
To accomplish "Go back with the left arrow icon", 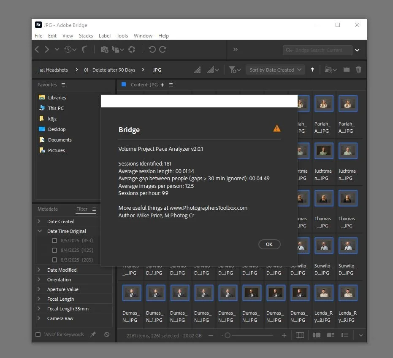I will 37,50.
